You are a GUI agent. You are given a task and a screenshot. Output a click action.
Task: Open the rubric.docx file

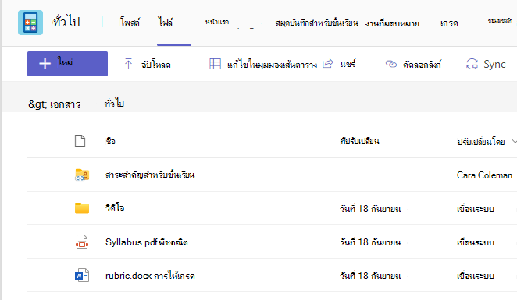[x=150, y=276]
